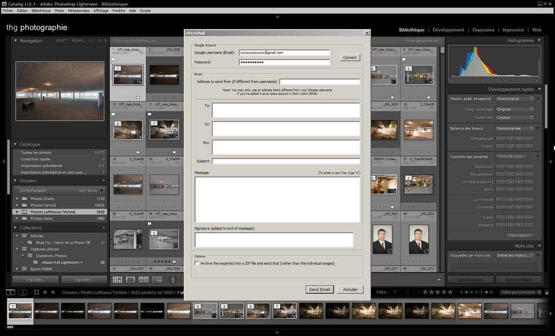Filter by the second flag icon

[402, 292]
